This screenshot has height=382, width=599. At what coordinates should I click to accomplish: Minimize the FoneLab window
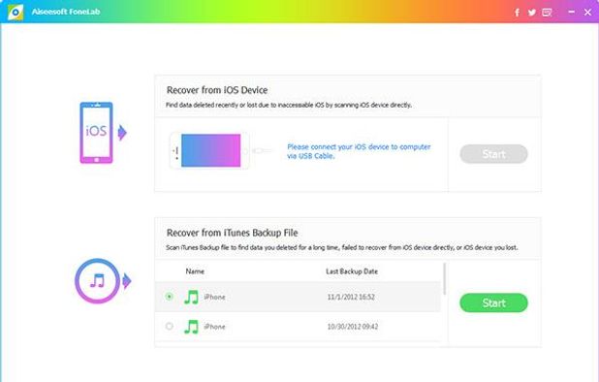click(x=572, y=12)
